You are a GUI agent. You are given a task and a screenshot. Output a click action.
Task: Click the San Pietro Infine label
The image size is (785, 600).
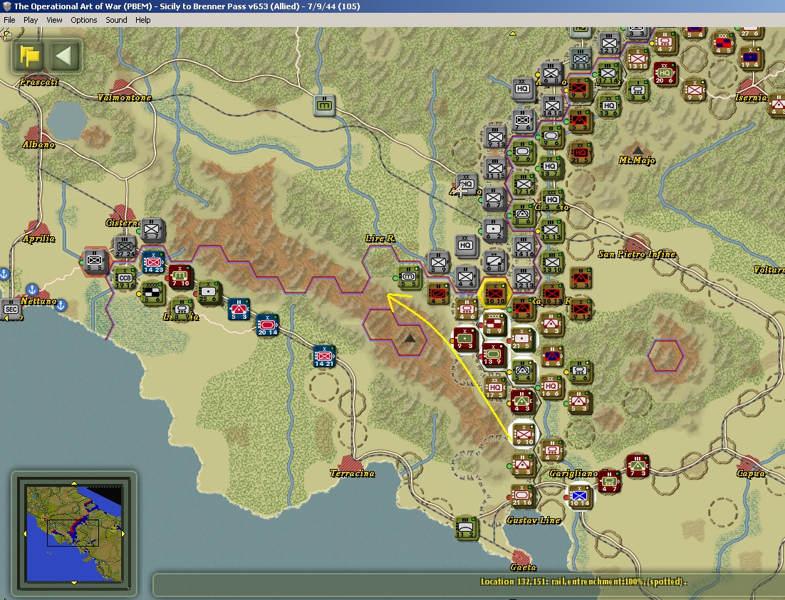click(637, 254)
